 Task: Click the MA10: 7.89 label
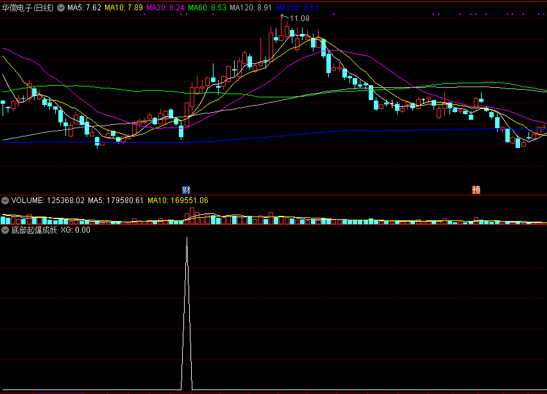pos(124,8)
